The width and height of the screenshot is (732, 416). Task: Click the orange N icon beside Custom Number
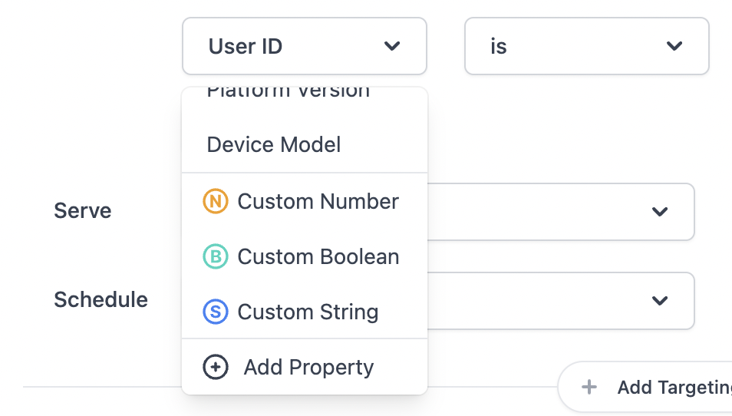[x=216, y=202]
